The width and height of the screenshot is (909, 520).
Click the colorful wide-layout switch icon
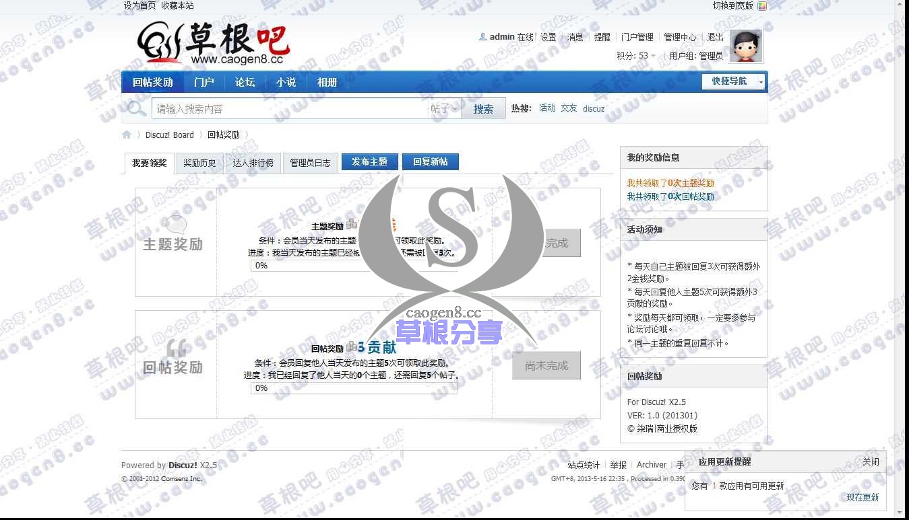click(761, 6)
